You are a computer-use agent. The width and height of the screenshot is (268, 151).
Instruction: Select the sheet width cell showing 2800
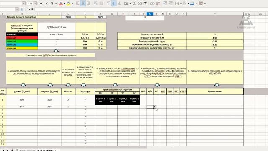(68, 17)
